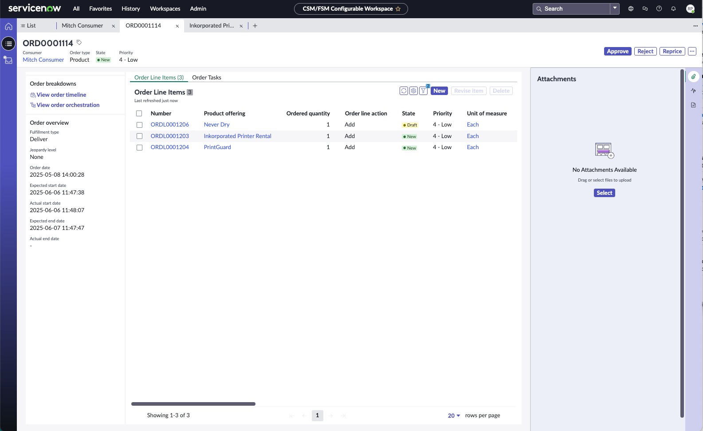Select the Order Line Items (3) tab
This screenshot has width=703, height=431.
point(159,77)
